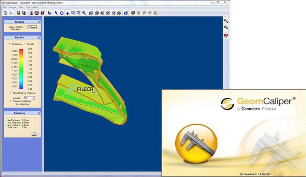
Task: Click the top hammer icon in right sidebar
Action: [226, 21]
